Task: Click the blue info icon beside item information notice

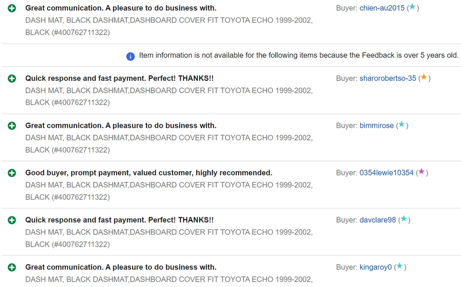Action: point(130,56)
